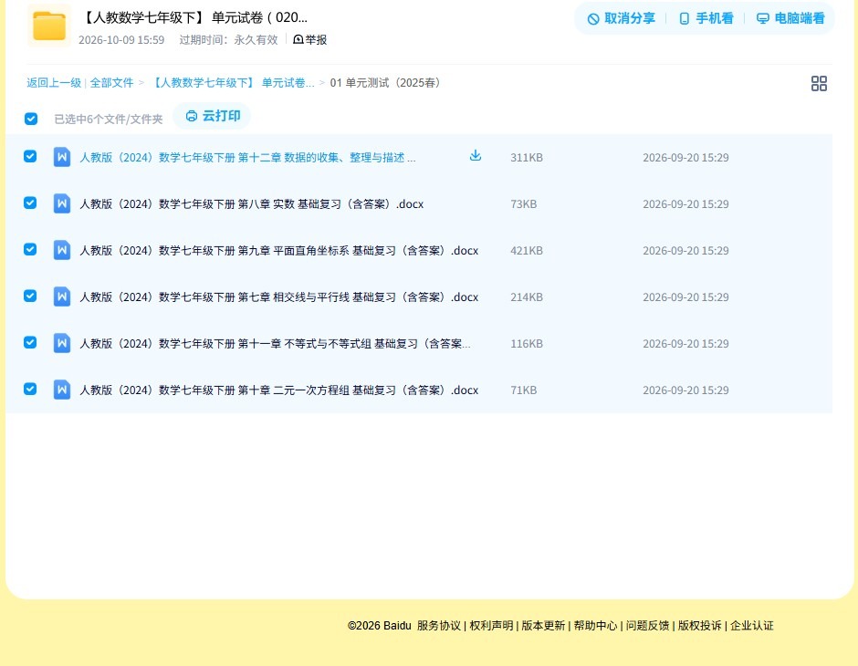858x666 pixels.
Task: Uncheck the 第十二章 数据的收集 file checkbox
Action: [30, 156]
